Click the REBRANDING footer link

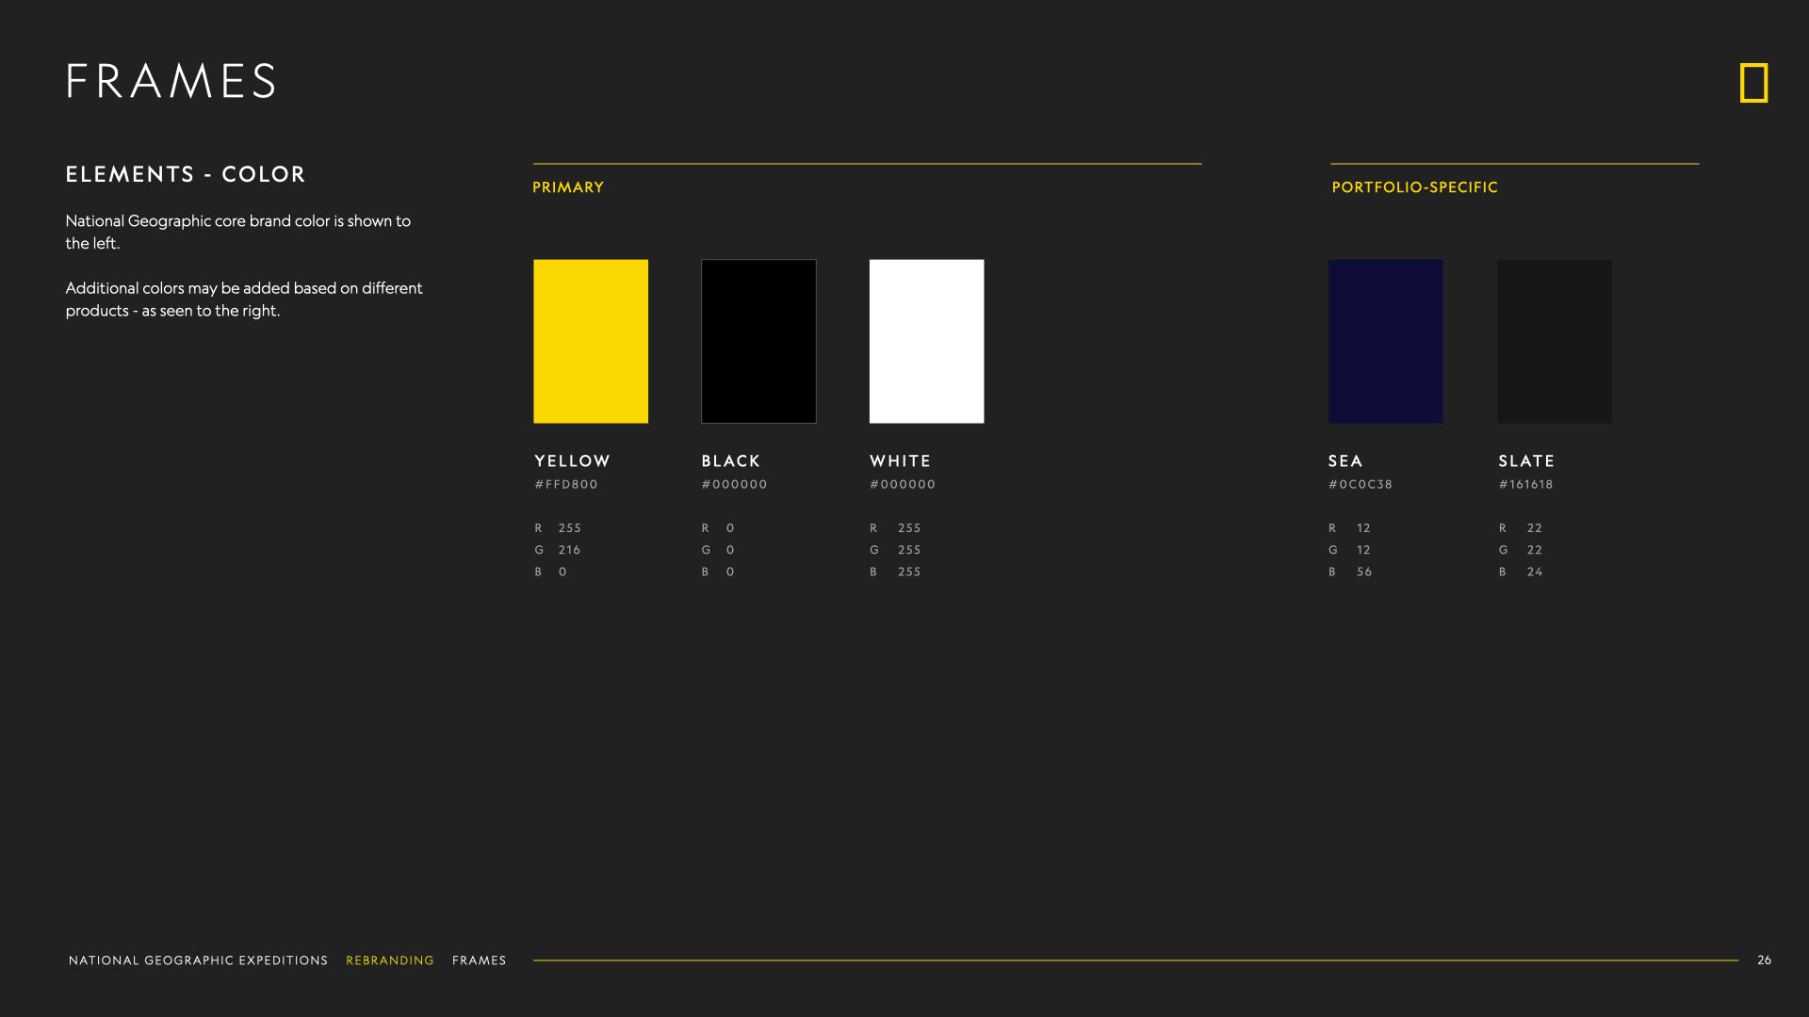click(390, 960)
